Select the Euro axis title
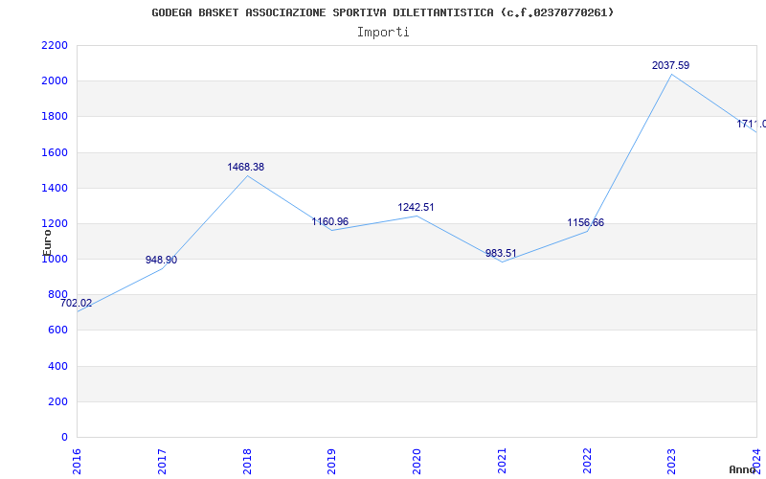The width and height of the screenshot is (766, 479). pos(47,243)
